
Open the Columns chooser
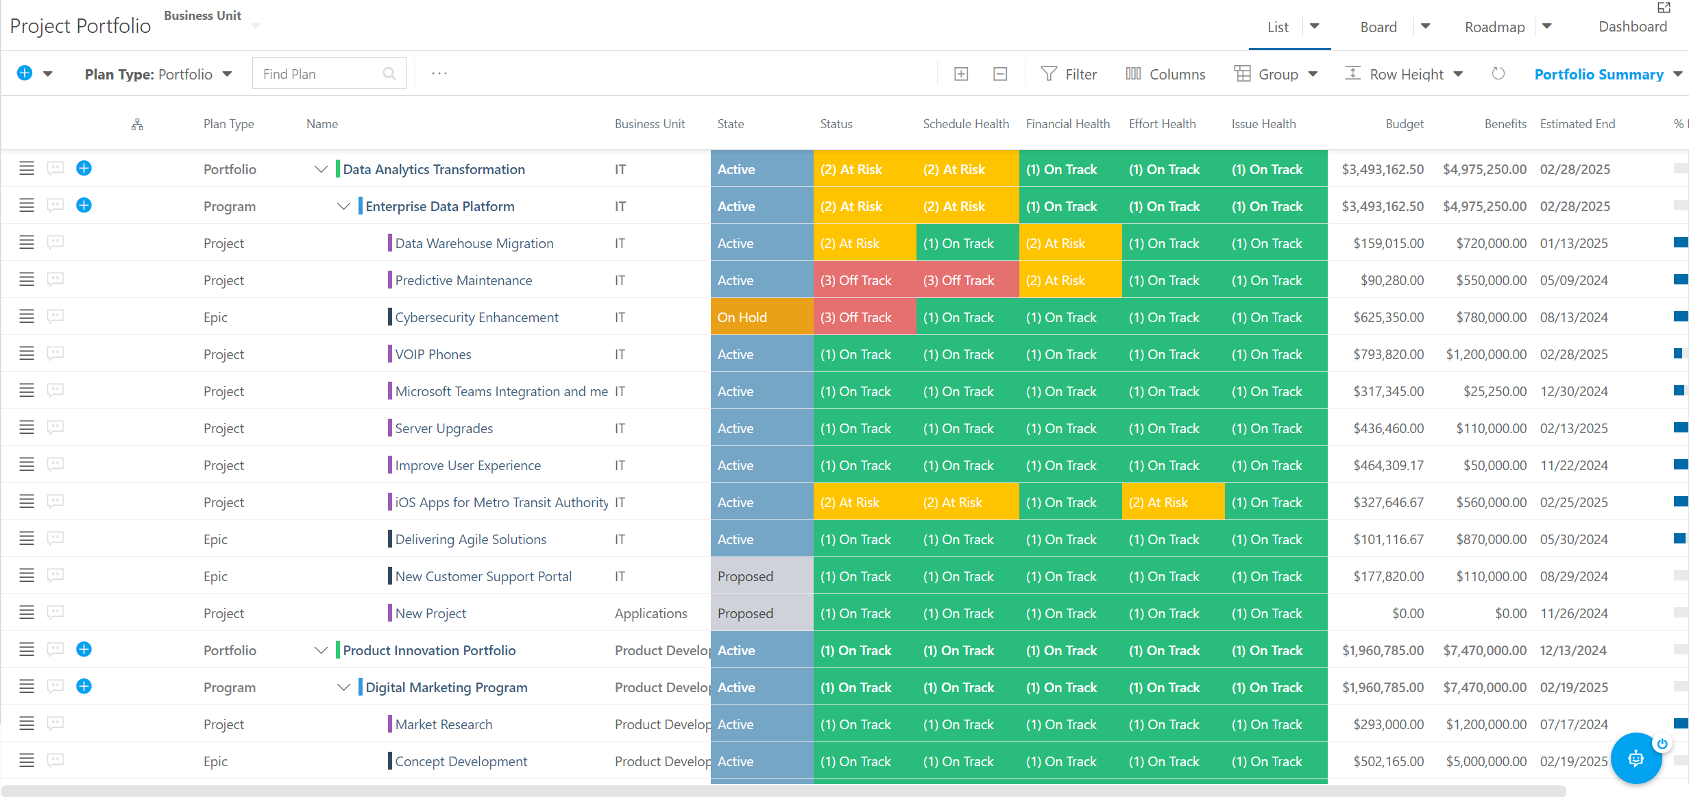[x=1165, y=74]
